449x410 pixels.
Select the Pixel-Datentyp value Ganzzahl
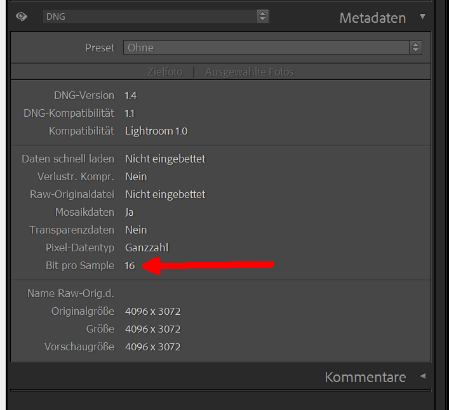147,248
